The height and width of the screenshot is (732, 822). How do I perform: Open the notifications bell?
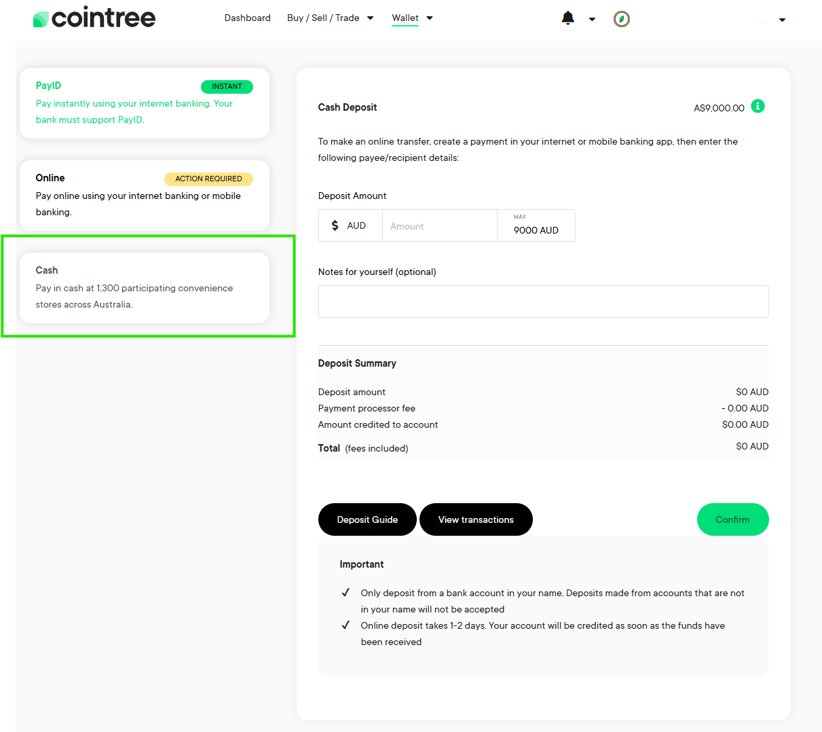tap(568, 18)
